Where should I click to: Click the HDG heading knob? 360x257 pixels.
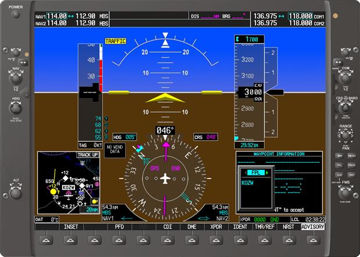[x=16, y=108]
